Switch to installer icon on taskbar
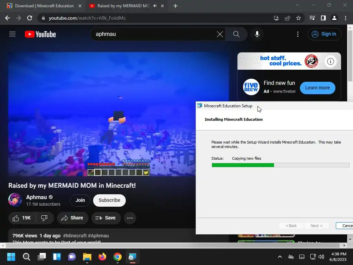This screenshot has width=353, height=265. (x=133, y=257)
